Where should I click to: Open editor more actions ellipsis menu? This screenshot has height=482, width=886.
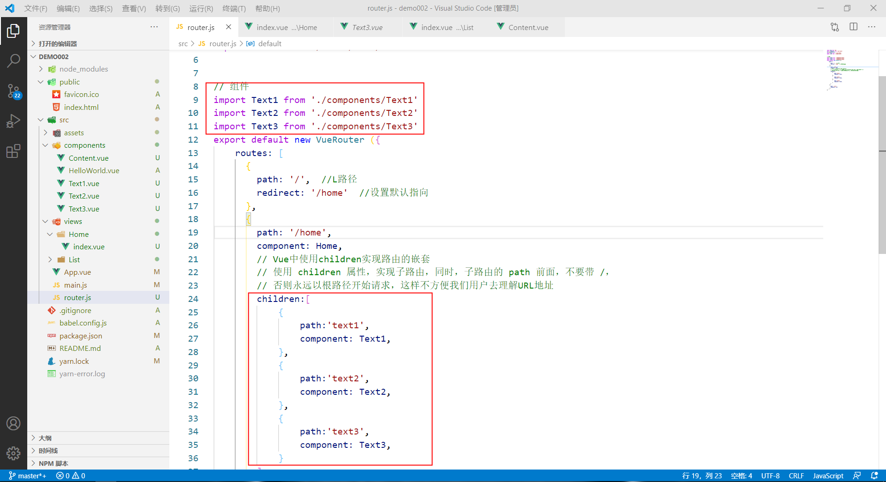(x=871, y=27)
